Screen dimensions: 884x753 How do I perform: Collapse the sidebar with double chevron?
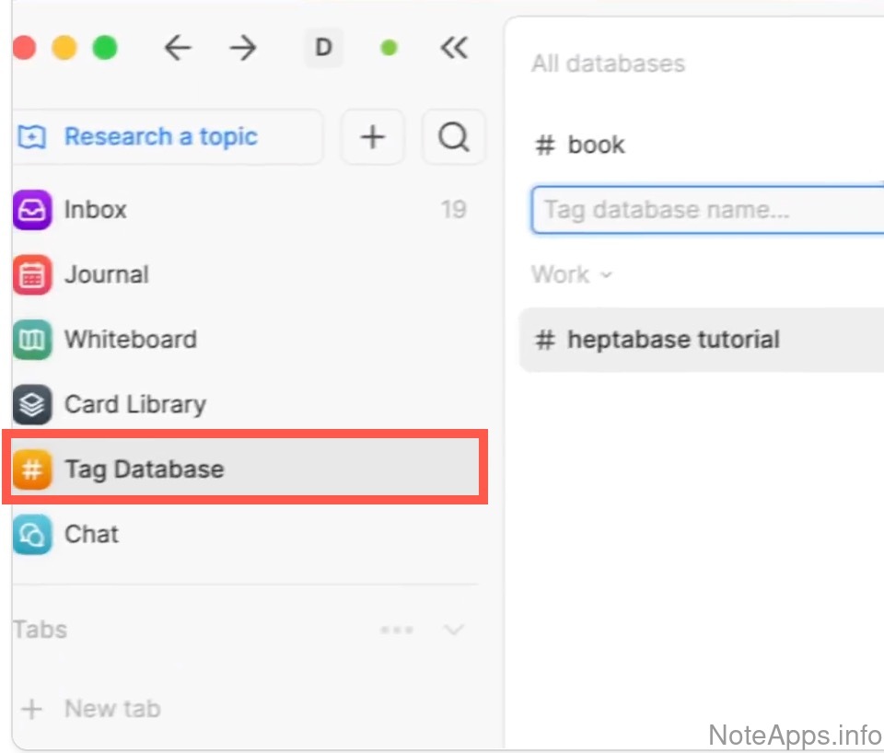[454, 48]
